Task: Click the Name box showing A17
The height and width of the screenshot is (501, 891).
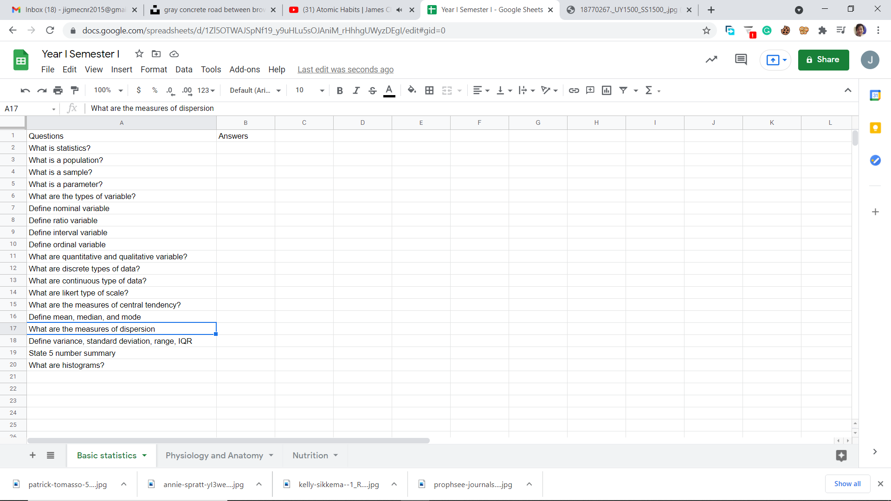Action: (28, 109)
